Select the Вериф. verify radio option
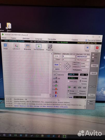The image size is (105, 140). pyautogui.click(x=80, y=78)
